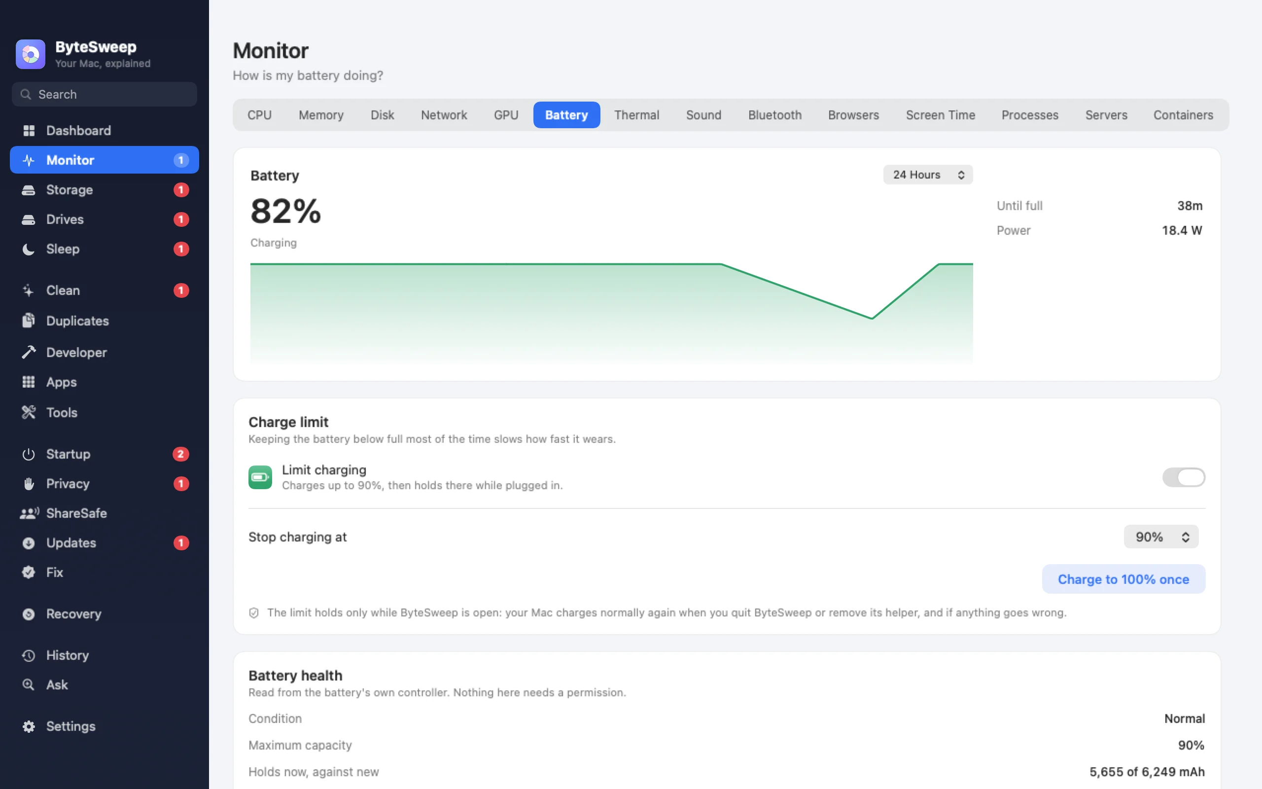This screenshot has width=1262, height=789.
Task: Select the Containers tab
Action: [1183, 115]
